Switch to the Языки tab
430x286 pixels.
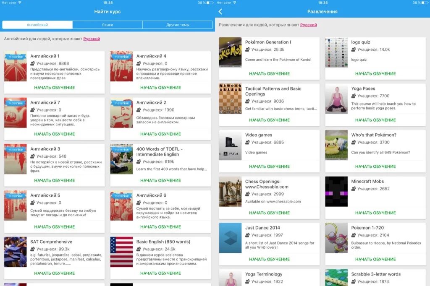(x=107, y=25)
